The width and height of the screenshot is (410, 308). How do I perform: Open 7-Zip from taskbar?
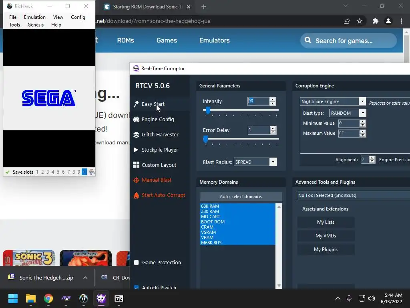(119, 298)
